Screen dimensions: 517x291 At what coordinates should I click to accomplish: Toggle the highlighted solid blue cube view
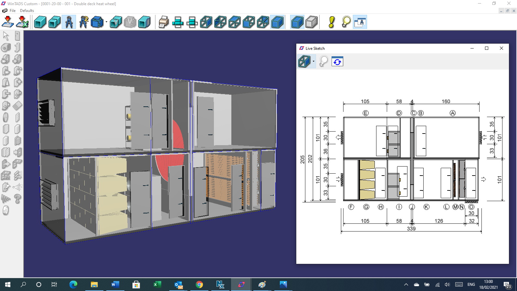pos(277,22)
